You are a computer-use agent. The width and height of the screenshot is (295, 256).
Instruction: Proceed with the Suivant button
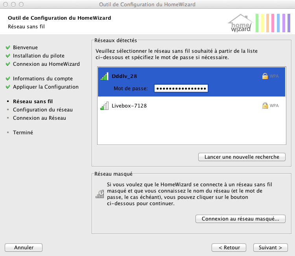[x=271, y=247]
